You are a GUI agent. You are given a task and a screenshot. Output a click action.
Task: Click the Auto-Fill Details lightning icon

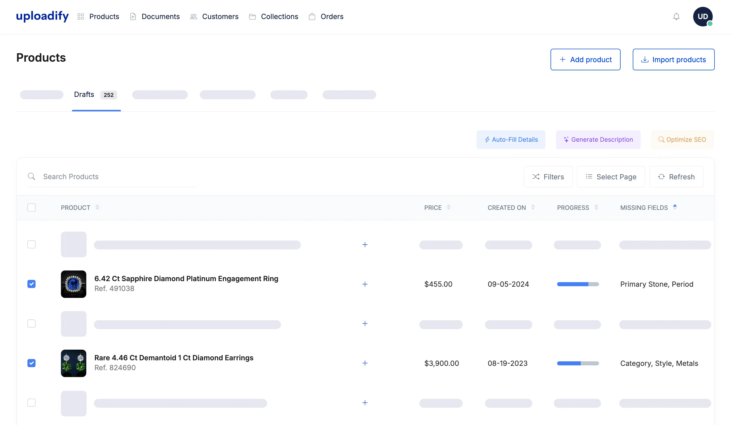pyautogui.click(x=487, y=140)
